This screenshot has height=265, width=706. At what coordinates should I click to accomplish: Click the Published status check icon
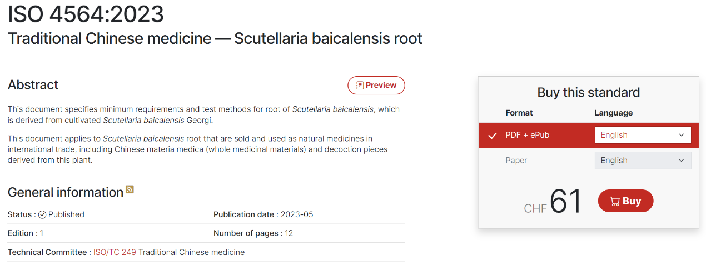(42, 214)
